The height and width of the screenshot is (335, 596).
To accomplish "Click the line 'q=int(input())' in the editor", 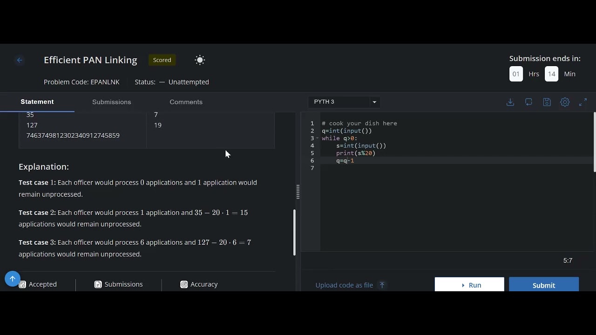I will (347, 131).
